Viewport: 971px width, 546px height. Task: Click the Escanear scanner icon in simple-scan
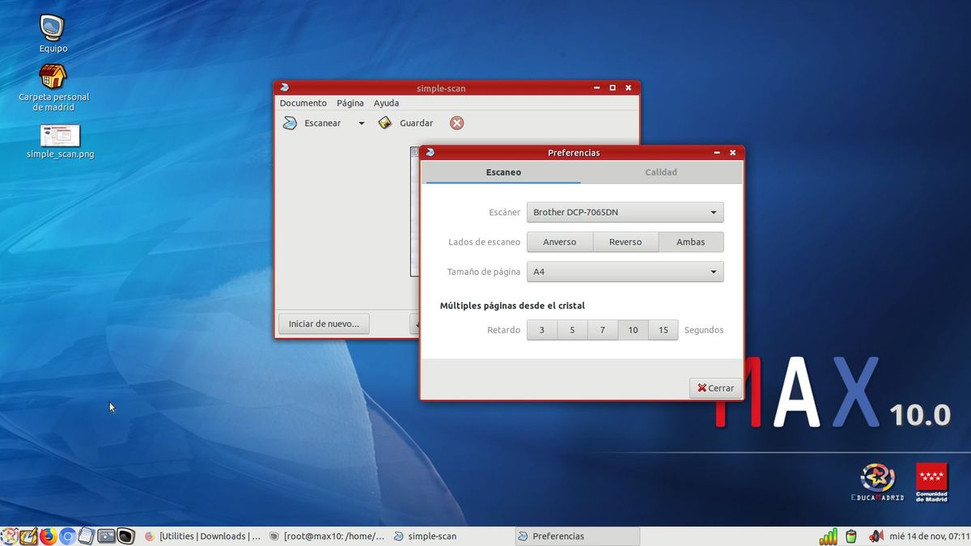point(290,123)
